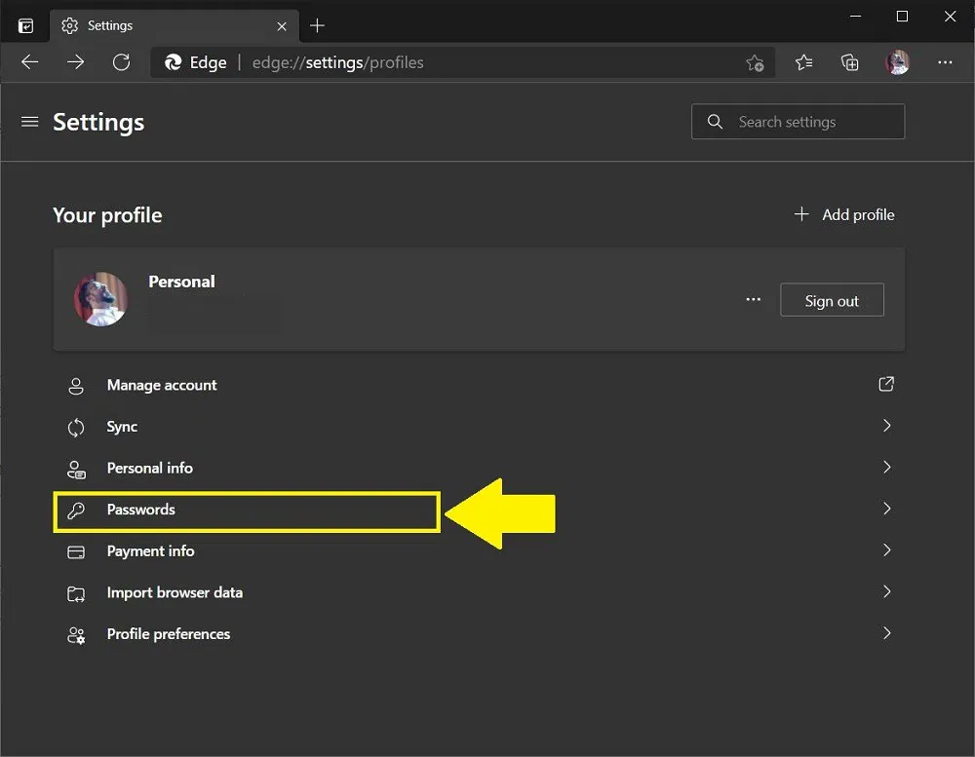This screenshot has height=757, width=975.
Task: Open the profile options ellipsis beside Sign out
Action: coord(753,300)
